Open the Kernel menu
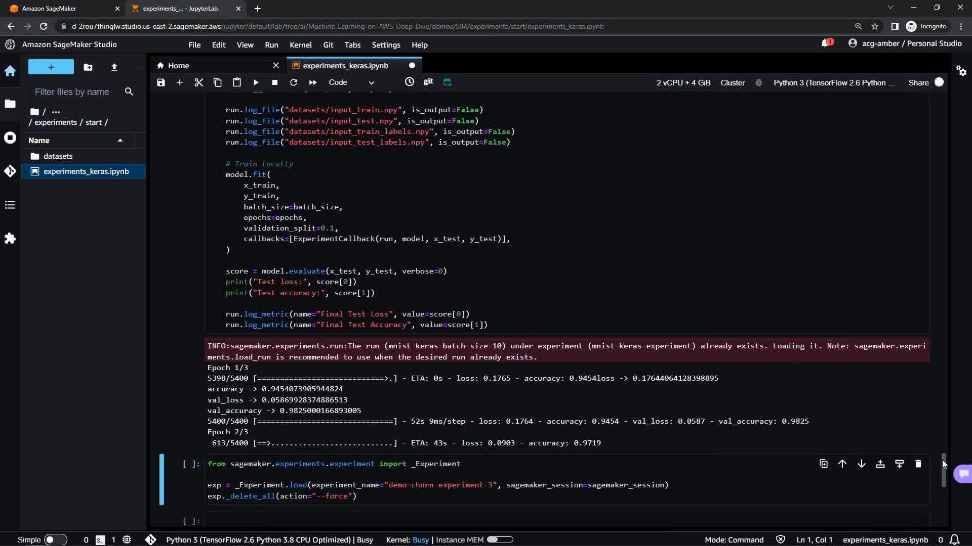 point(300,45)
